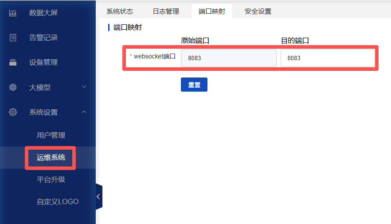Screen dimensions: 391x224
Task: Select 运维系统 in the sidebar
Action: pos(51,158)
